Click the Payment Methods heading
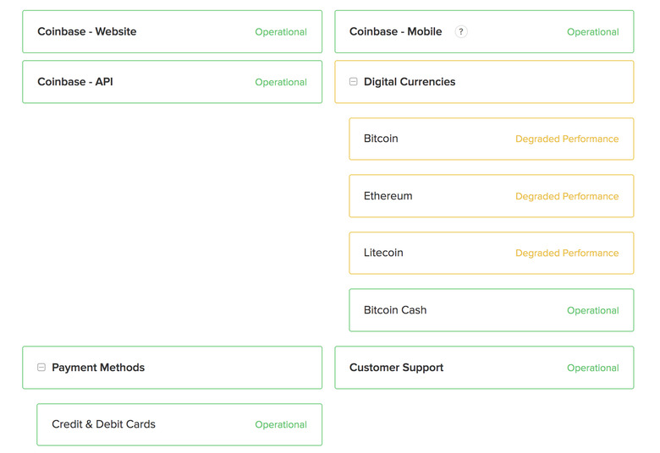660x453 pixels. point(98,367)
